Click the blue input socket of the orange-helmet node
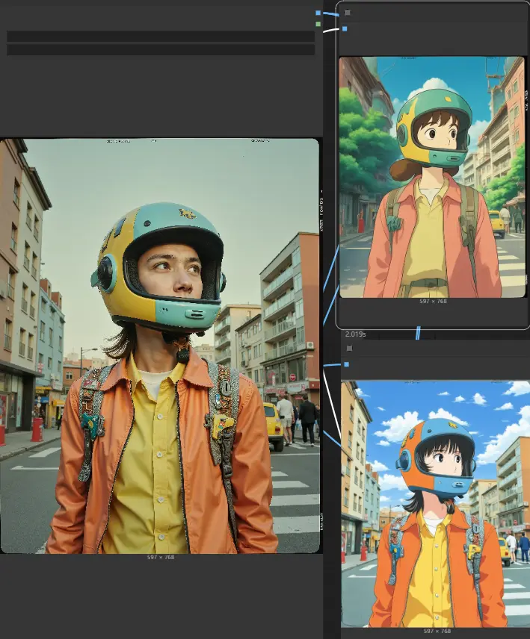530x639 pixels. click(x=346, y=364)
